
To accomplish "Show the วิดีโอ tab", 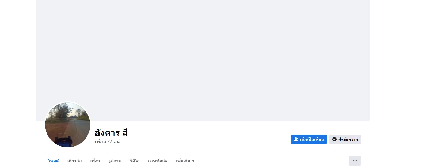I will (135, 161).
